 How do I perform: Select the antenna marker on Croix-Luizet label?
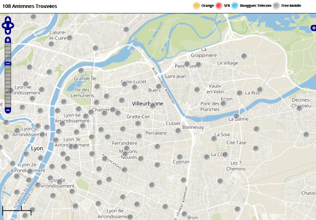coord(124,84)
